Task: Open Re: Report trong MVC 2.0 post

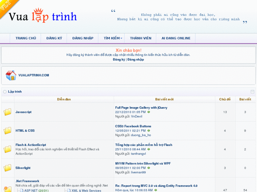Action: pos(156,186)
